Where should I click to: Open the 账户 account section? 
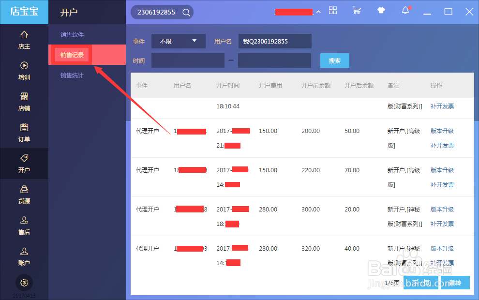[x=24, y=256]
